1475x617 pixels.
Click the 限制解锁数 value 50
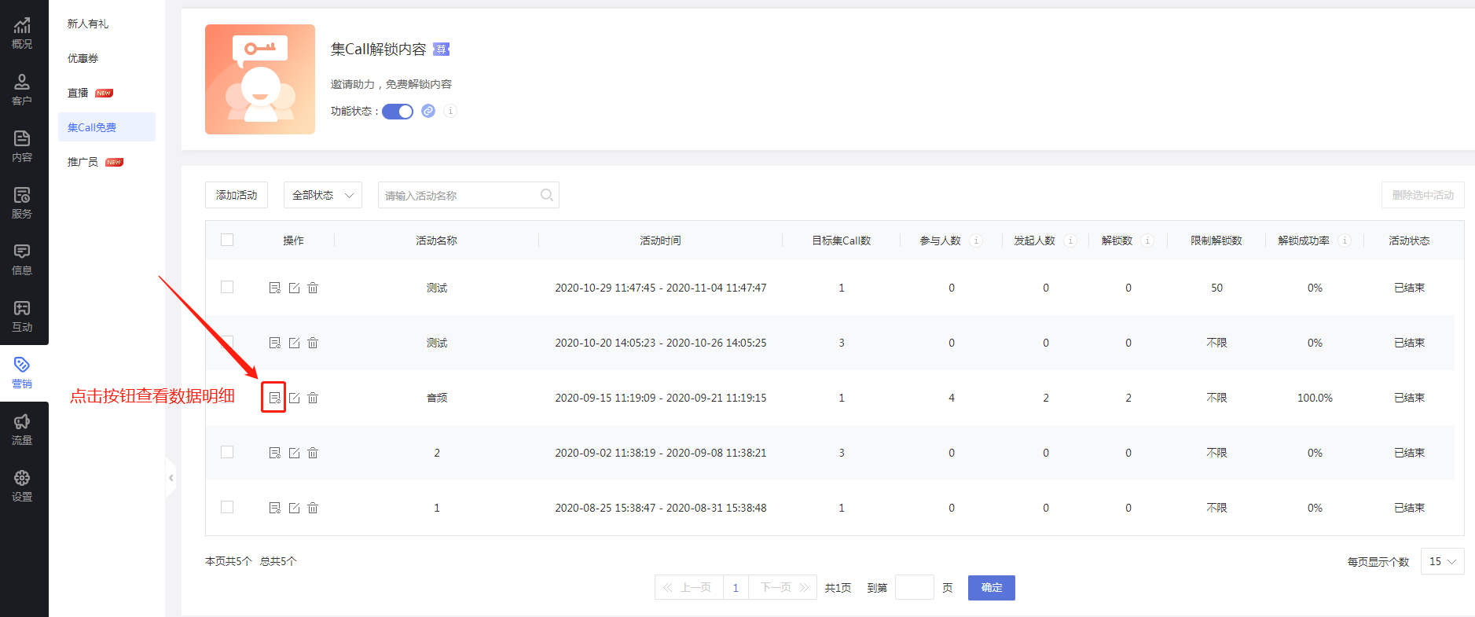click(x=1216, y=288)
